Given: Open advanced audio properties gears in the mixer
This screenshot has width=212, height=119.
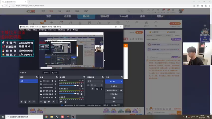Looking at the screenshot, I should click(x=61, y=102).
